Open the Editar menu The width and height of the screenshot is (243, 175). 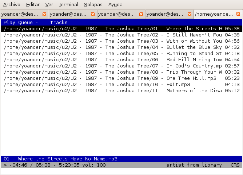pyautogui.click(x=33, y=4)
